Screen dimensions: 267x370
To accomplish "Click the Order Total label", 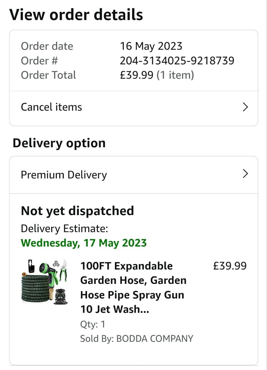I will [48, 75].
